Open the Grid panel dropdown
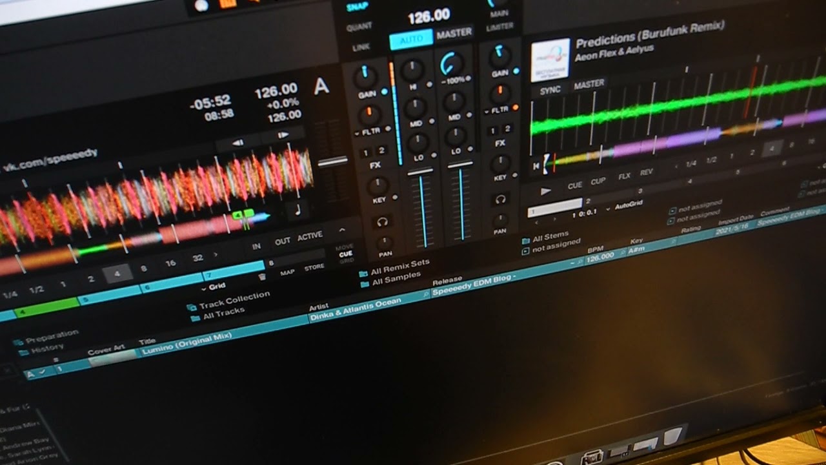Image resolution: width=826 pixels, height=465 pixels. click(212, 286)
